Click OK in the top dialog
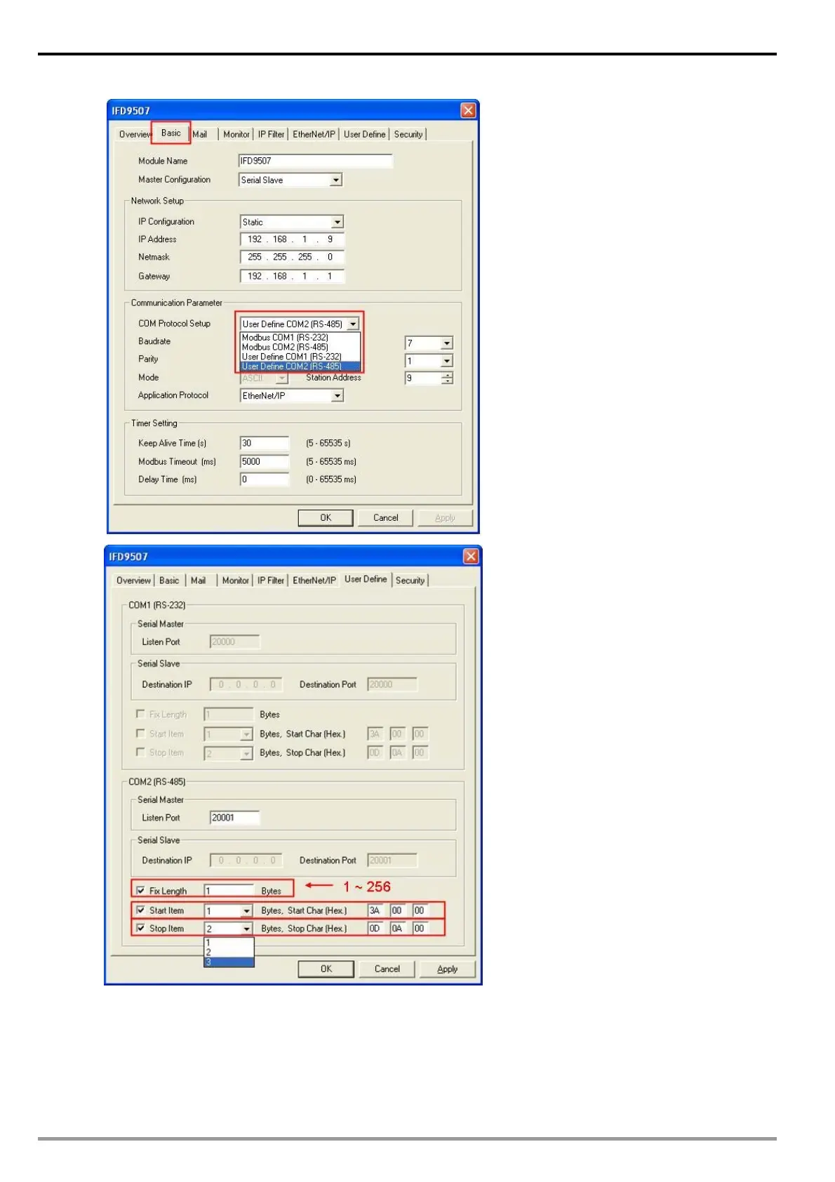 coord(326,517)
